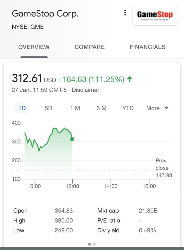This screenshot has height=250, width=184.
Task: Switch to the Financials tab
Action: [147, 47]
